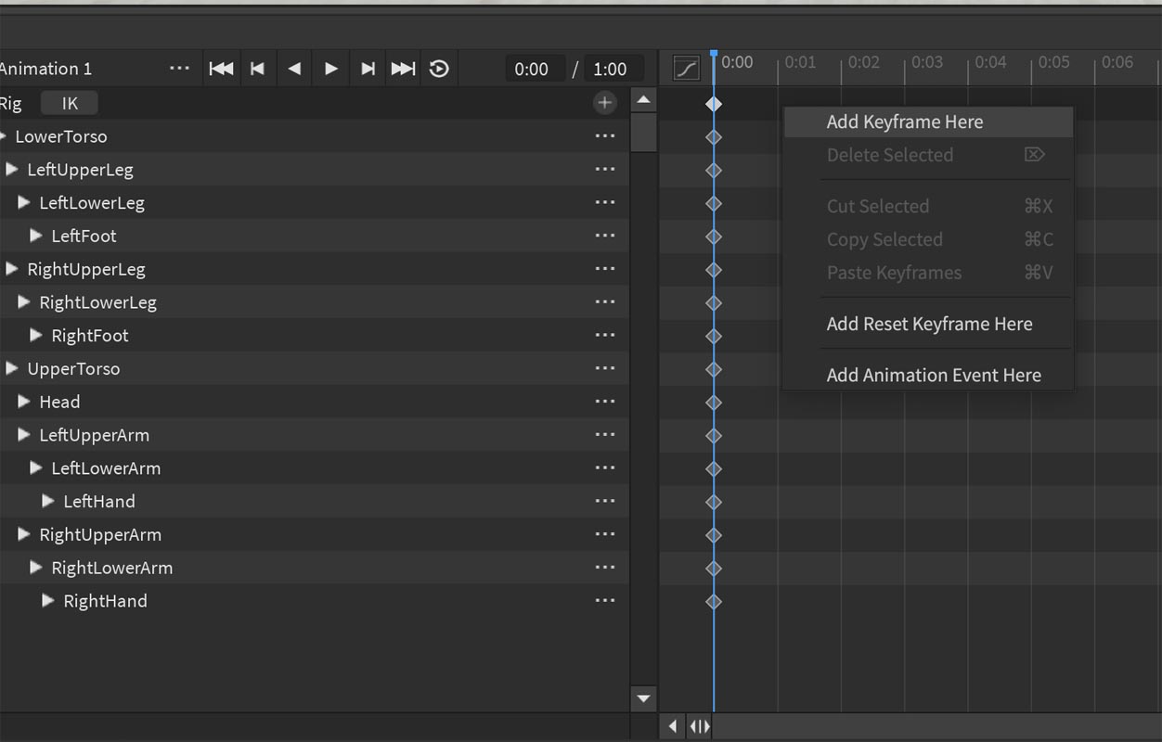This screenshot has width=1162, height=742.
Task: Select the LowerTorso track label
Action: point(61,136)
